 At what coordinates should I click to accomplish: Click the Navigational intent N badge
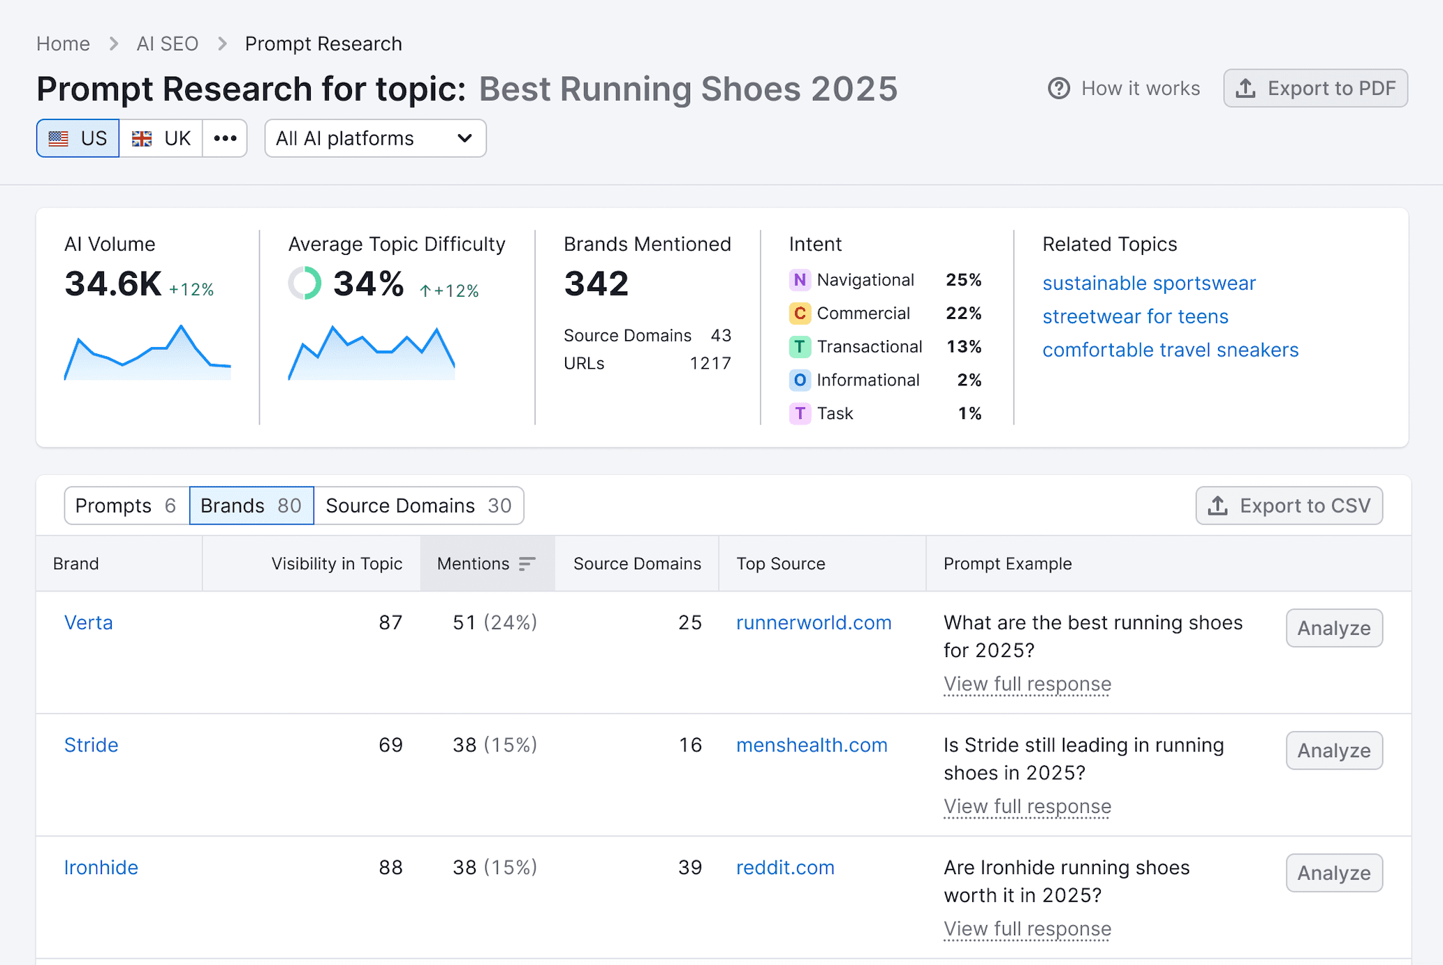point(799,280)
